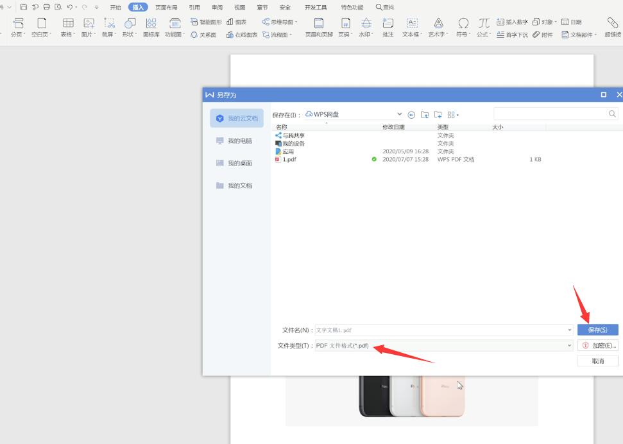Click the Up one folder icon in dialog
This screenshot has height=444, width=623.
[x=425, y=115]
